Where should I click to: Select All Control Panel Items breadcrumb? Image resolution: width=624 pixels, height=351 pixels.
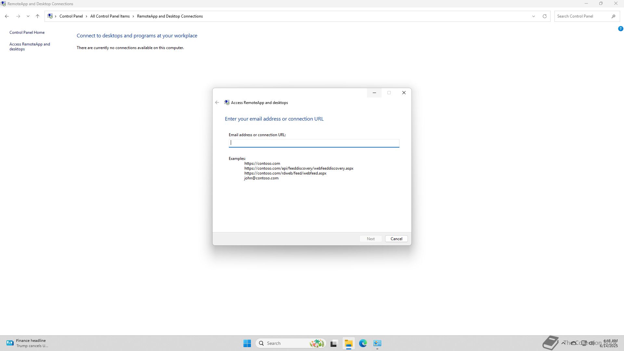point(110,16)
